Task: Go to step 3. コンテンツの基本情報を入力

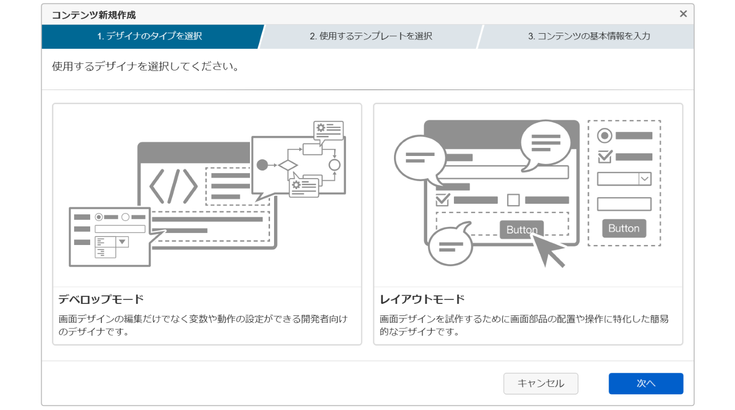Action: point(588,36)
